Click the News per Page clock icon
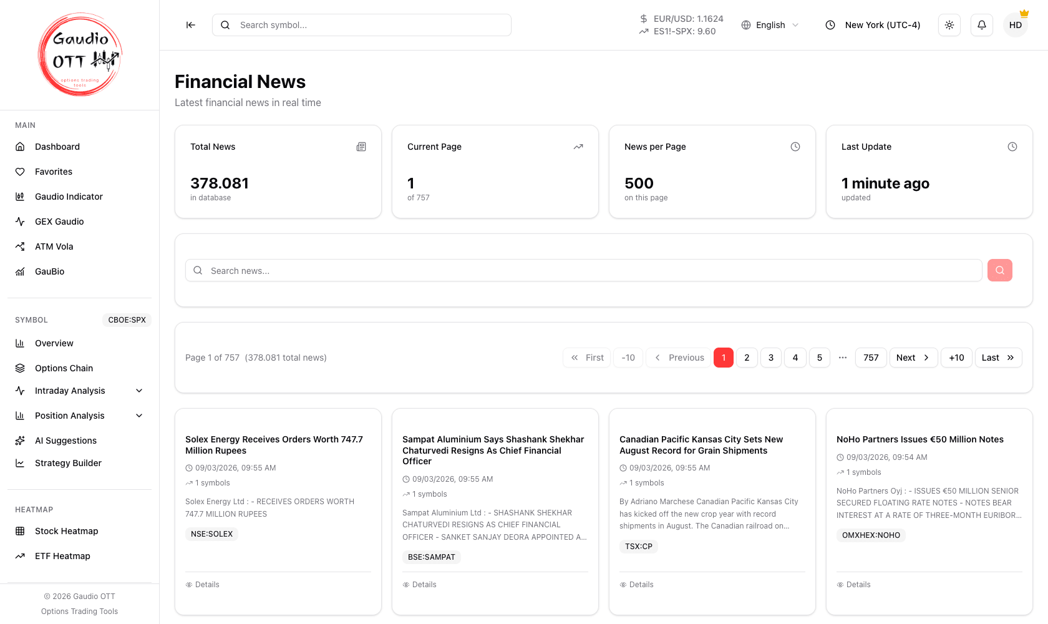 click(x=795, y=147)
